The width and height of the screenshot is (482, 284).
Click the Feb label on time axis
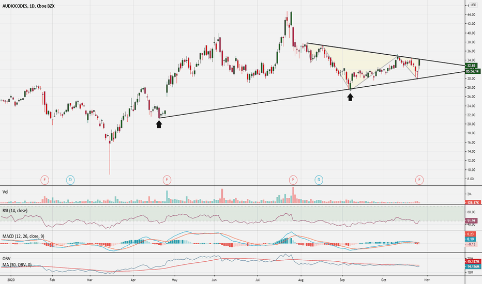click(52, 280)
